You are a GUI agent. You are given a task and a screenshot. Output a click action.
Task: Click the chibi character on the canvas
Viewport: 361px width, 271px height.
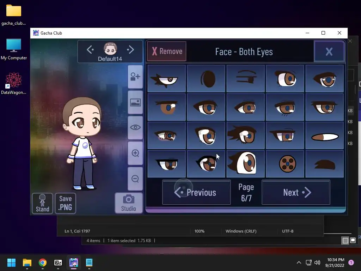point(82,143)
